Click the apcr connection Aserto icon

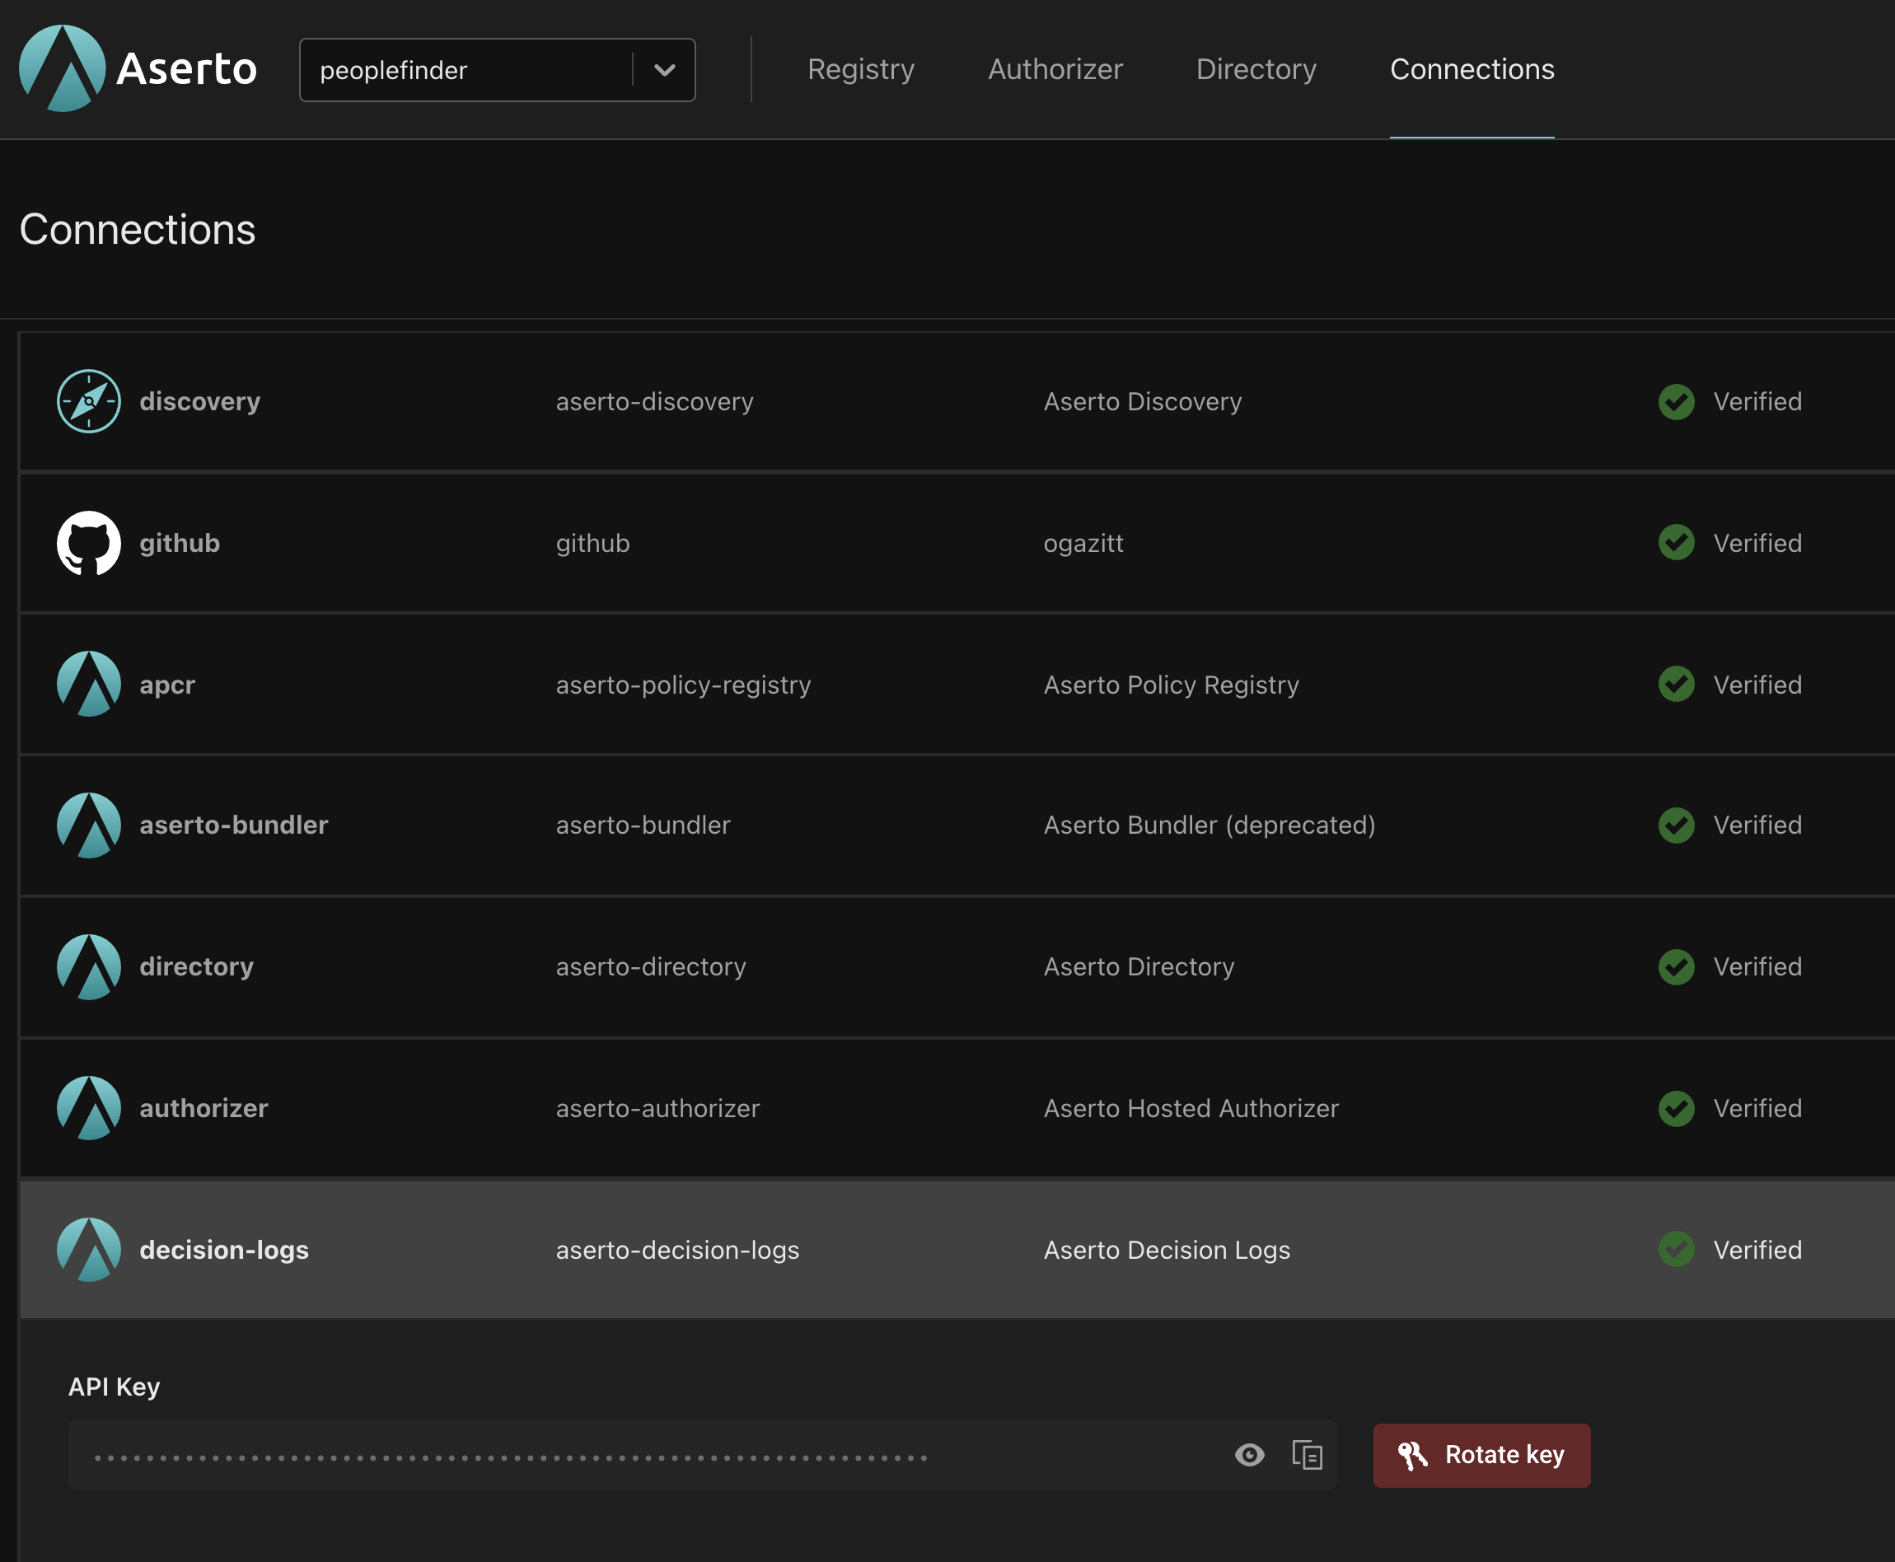(x=88, y=684)
